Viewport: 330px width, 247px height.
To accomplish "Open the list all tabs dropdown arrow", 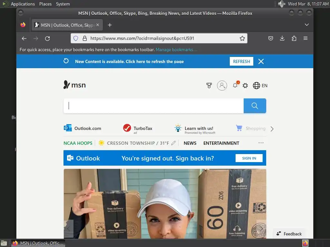I will pos(307,25).
